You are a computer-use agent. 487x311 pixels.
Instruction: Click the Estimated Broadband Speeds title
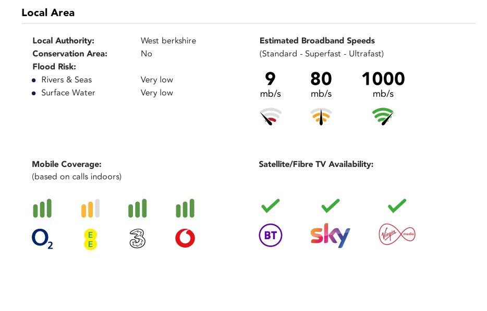[x=317, y=41]
